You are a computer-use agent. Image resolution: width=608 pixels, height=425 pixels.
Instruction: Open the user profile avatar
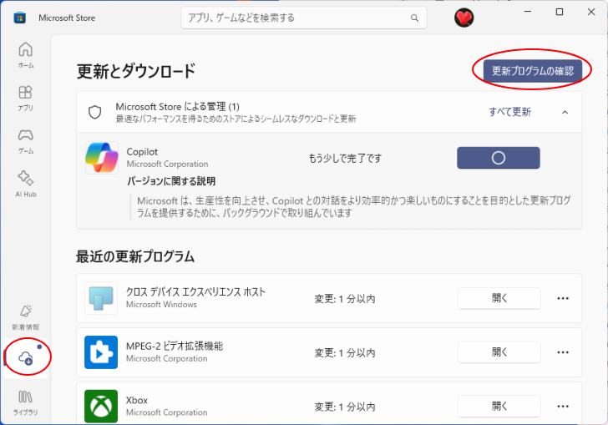point(464,18)
